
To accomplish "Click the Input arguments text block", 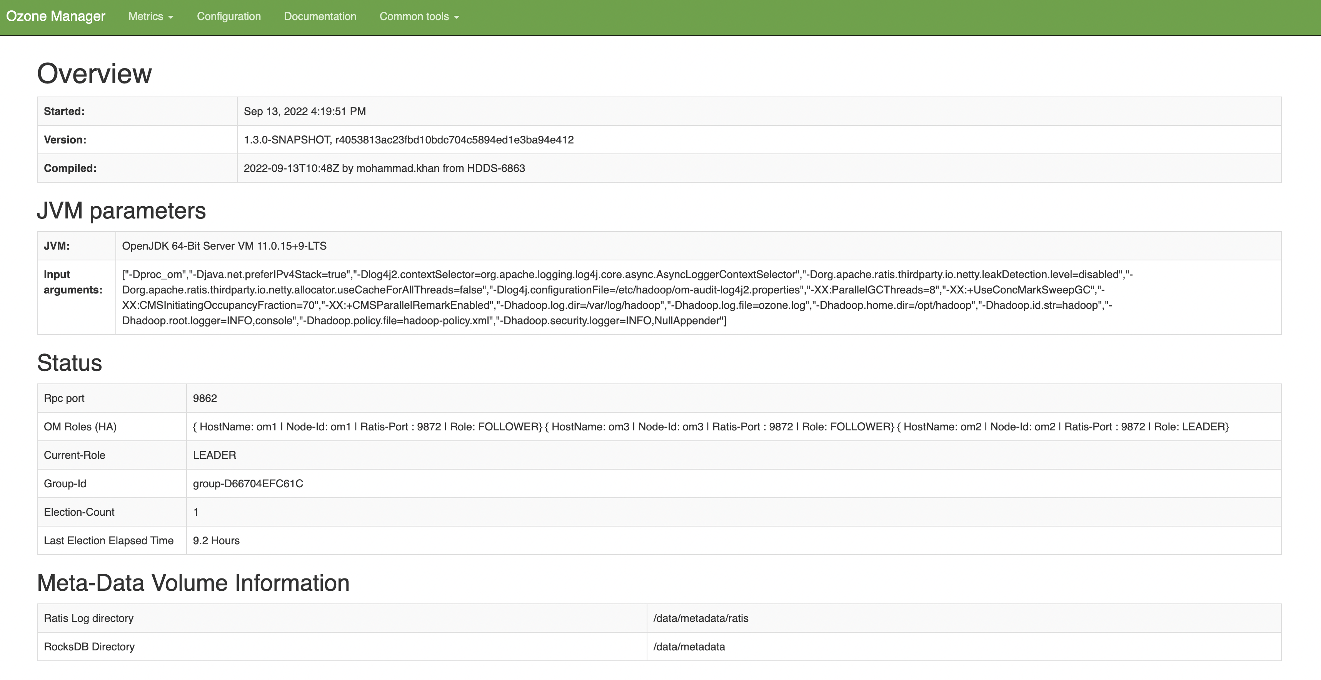I will coord(615,297).
